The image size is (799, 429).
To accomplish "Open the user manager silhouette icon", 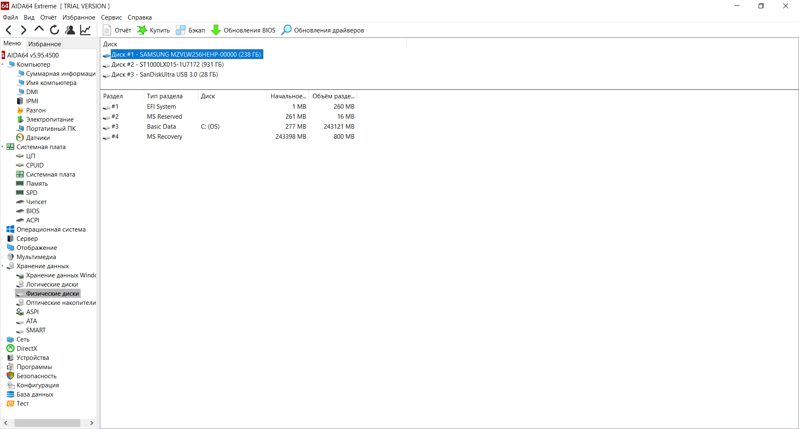I will point(70,30).
